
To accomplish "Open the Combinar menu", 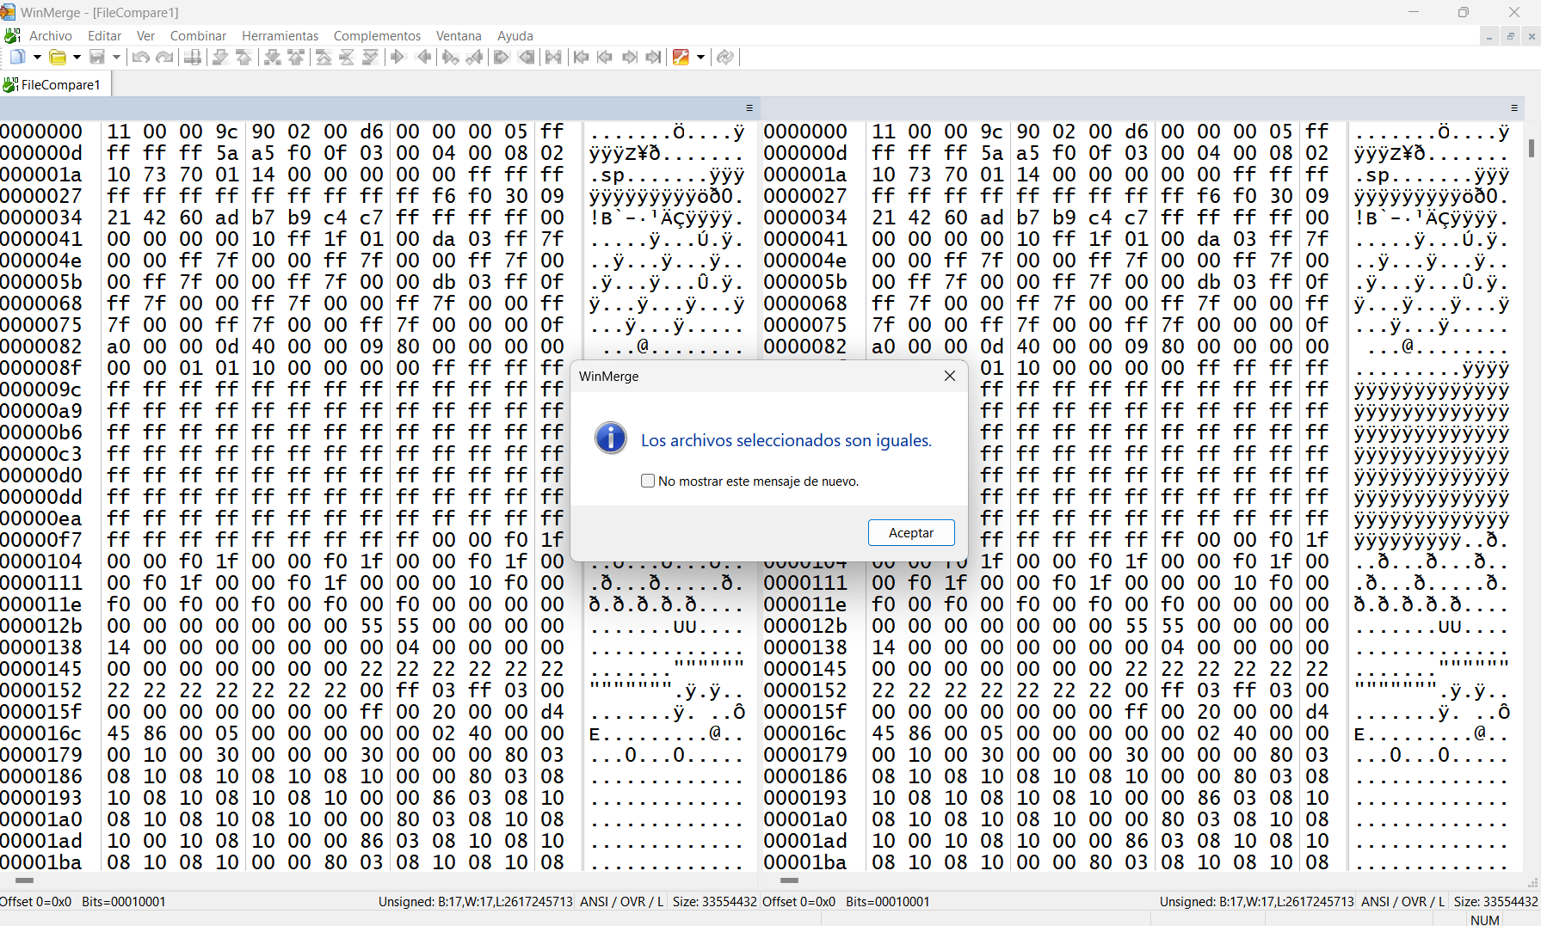I will (x=198, y=35).
